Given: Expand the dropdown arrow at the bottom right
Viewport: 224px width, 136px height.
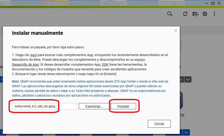Looking at the screenshot, I should pos(186,132).
